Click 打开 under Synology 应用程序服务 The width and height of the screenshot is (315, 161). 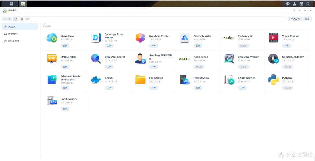tap(154, 67)
